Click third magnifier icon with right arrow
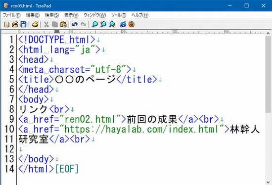272x185 pixels. [x=112, y=24]
